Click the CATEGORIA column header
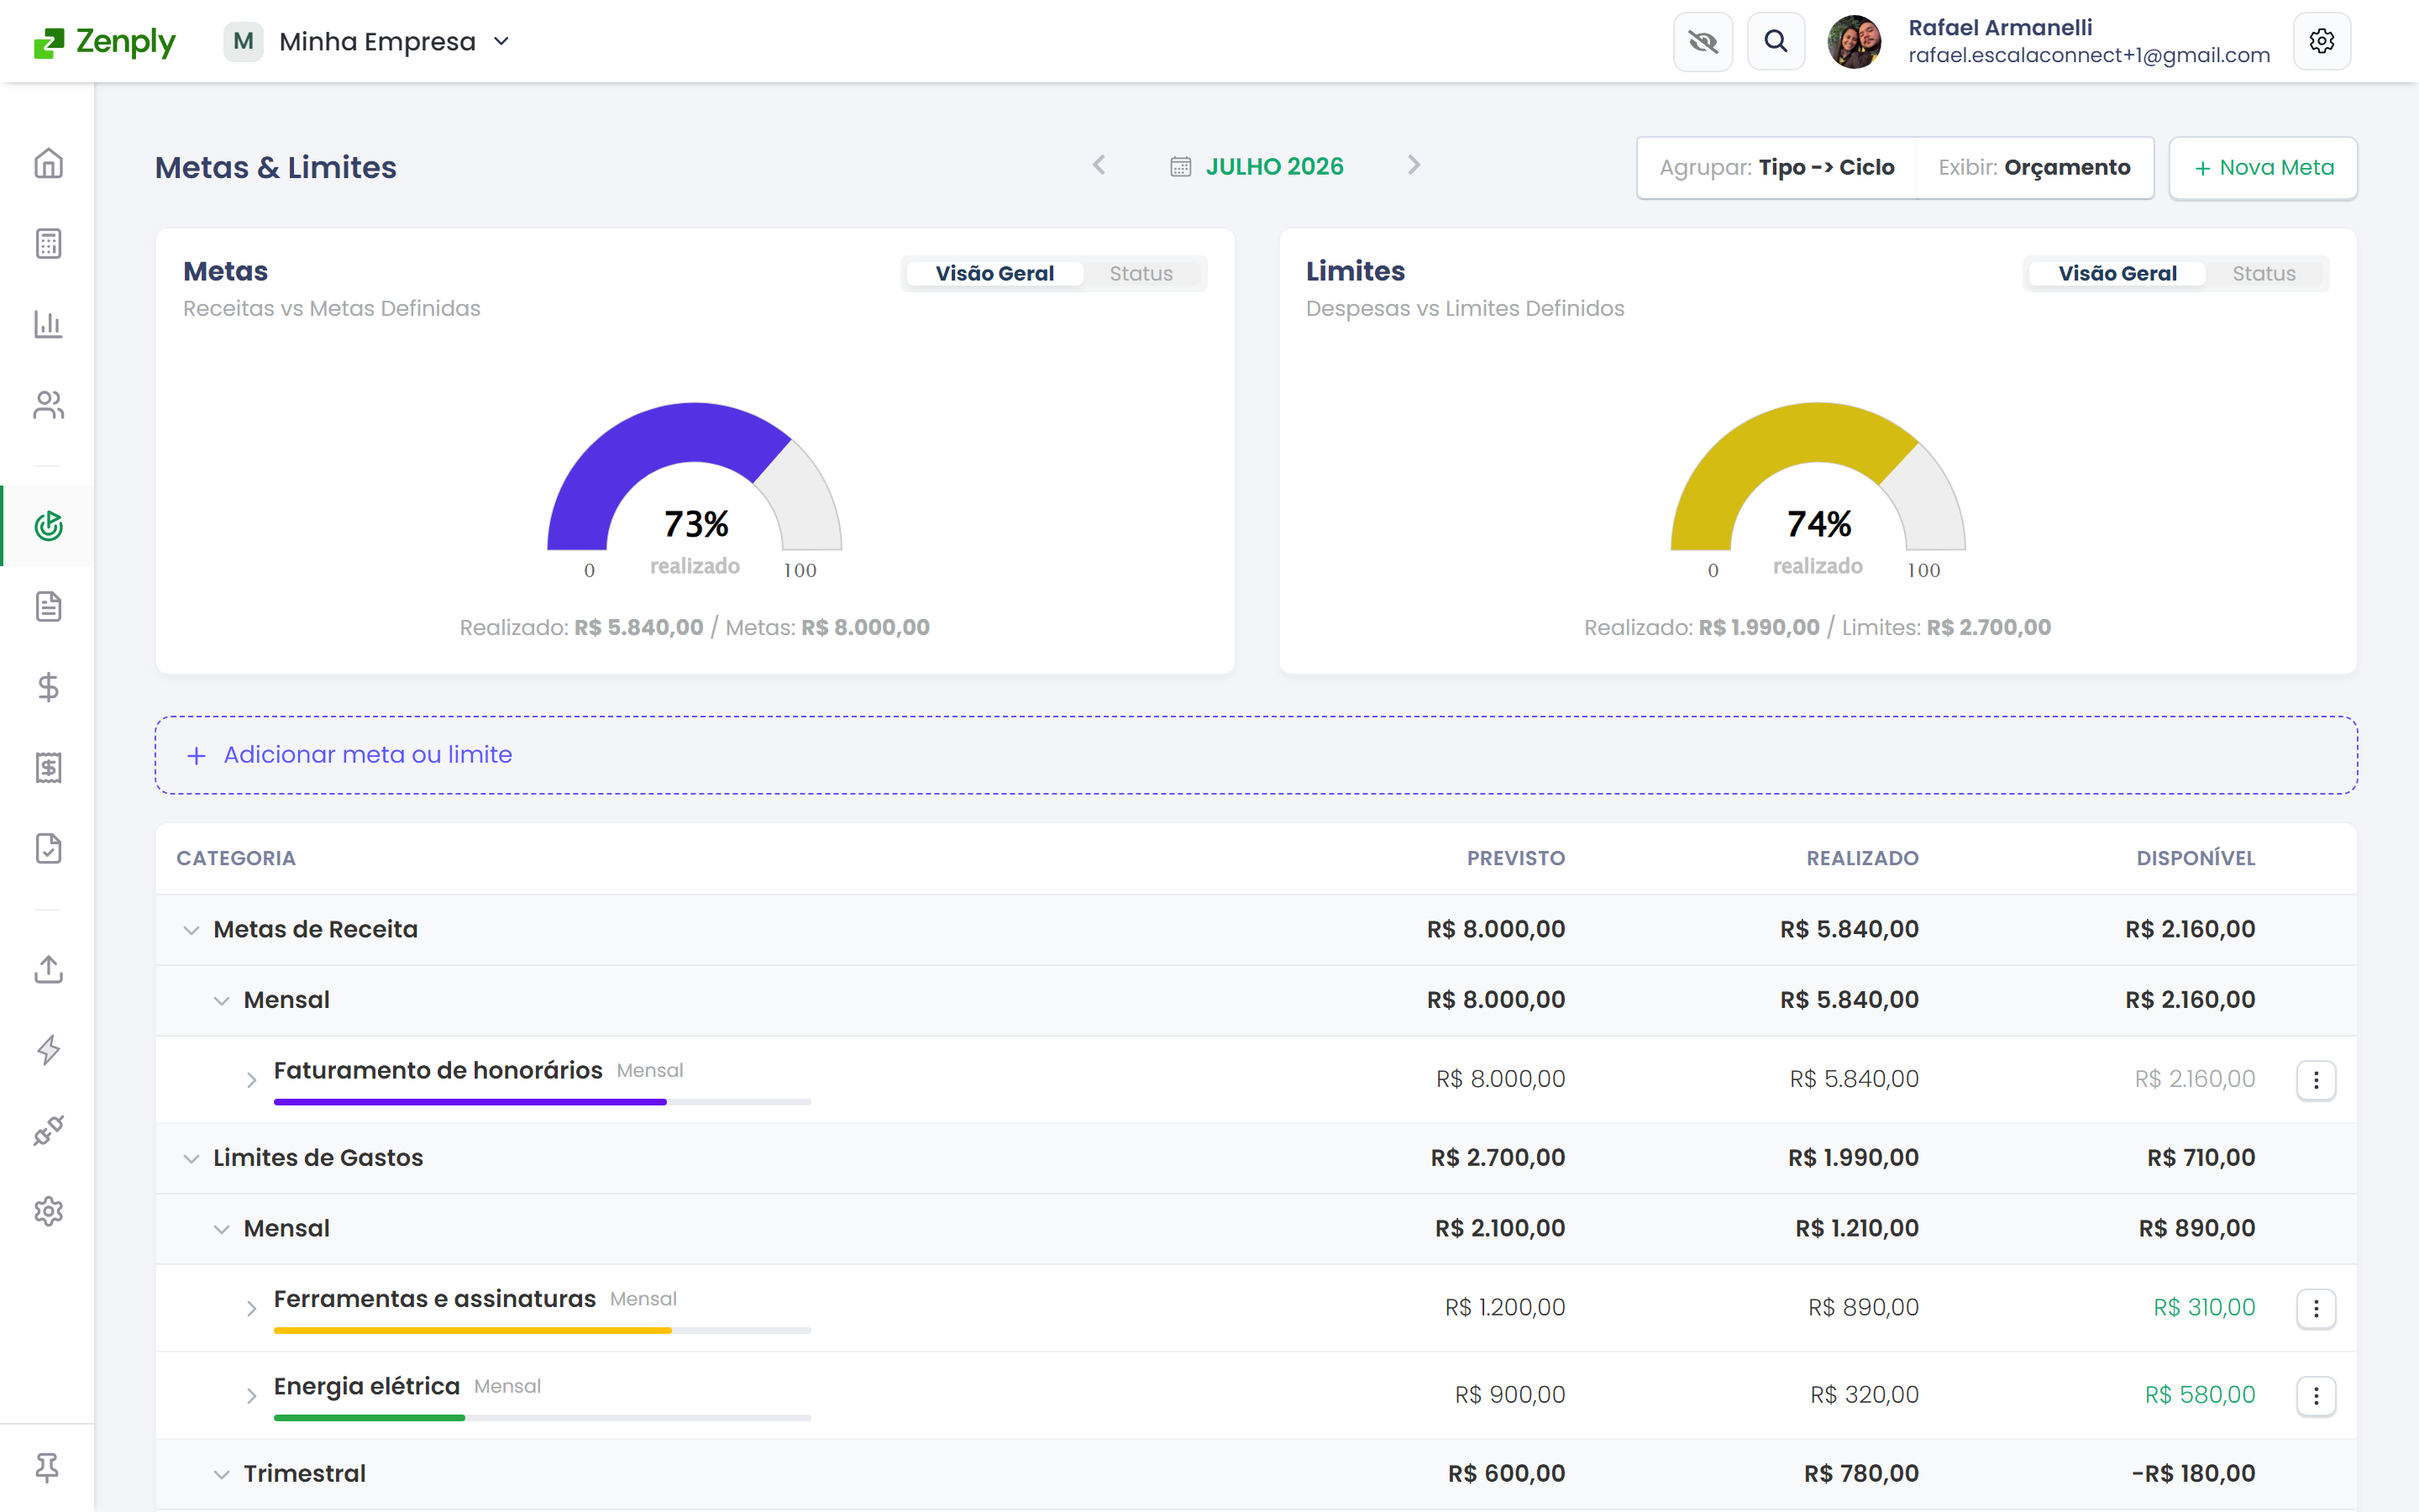Screen dimensions: 2419x1512 pyautogui.click(x=236, y=858)
